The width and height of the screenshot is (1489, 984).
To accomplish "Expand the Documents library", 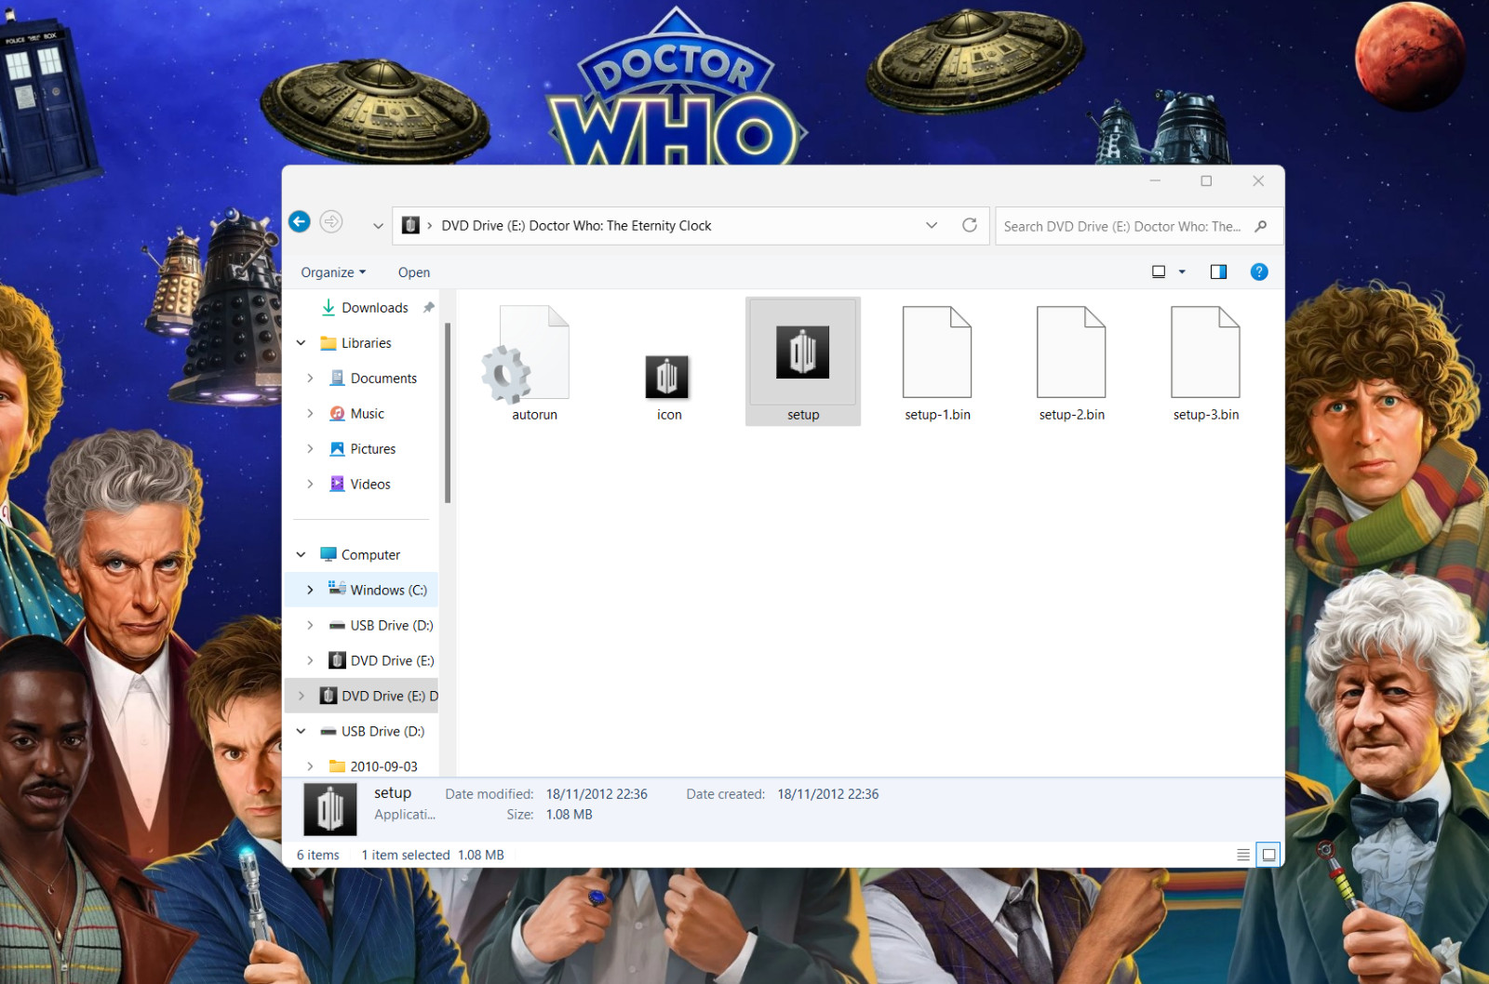I will click(x=310, y=379).
